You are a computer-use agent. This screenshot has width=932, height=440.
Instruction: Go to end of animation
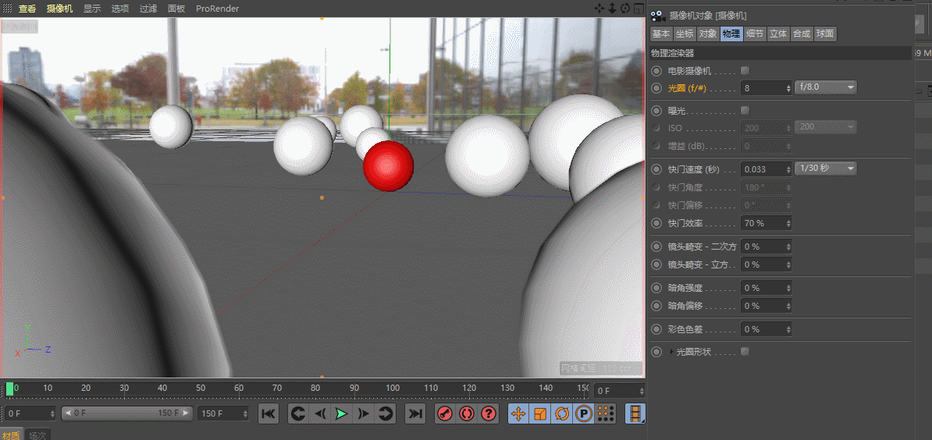pyautogui.click(x=415, y=414)
